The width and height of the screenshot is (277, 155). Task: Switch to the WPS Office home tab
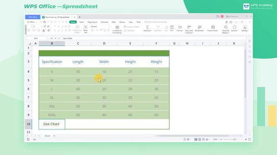point(33,17)
